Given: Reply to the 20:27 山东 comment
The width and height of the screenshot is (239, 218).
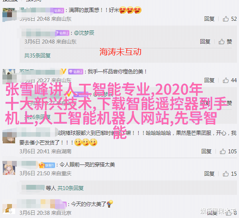Looking at the screenshot, I should point(209,80).
